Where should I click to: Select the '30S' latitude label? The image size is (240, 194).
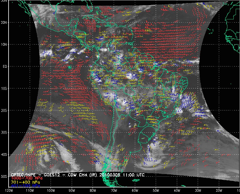coord(4,132)
